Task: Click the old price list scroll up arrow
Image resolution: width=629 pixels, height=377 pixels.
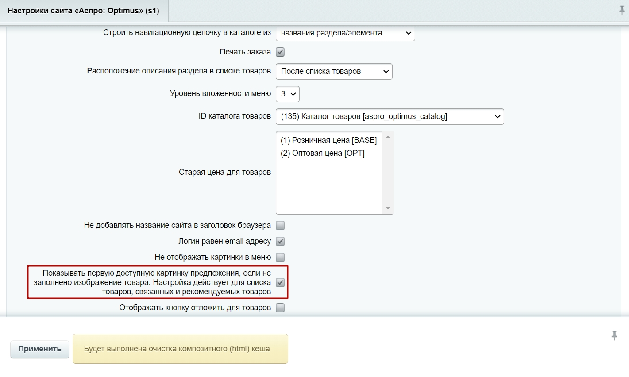Action: (388, 137)
